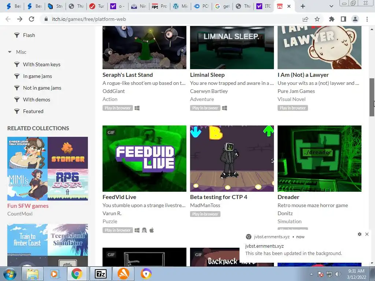Bookmark this page with the star icon

click(317, 19)
